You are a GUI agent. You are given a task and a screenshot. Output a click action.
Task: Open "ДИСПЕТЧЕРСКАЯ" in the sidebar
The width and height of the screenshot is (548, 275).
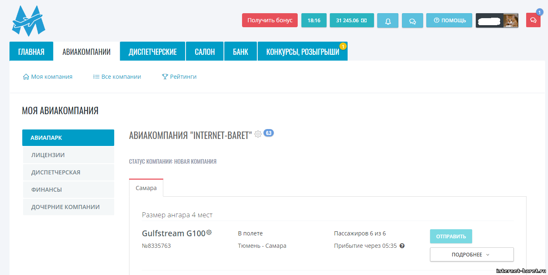click(68, 172)
